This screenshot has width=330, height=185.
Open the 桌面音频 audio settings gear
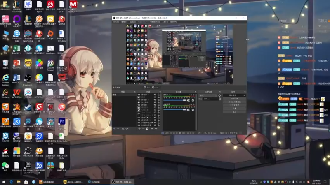[193, 110]
